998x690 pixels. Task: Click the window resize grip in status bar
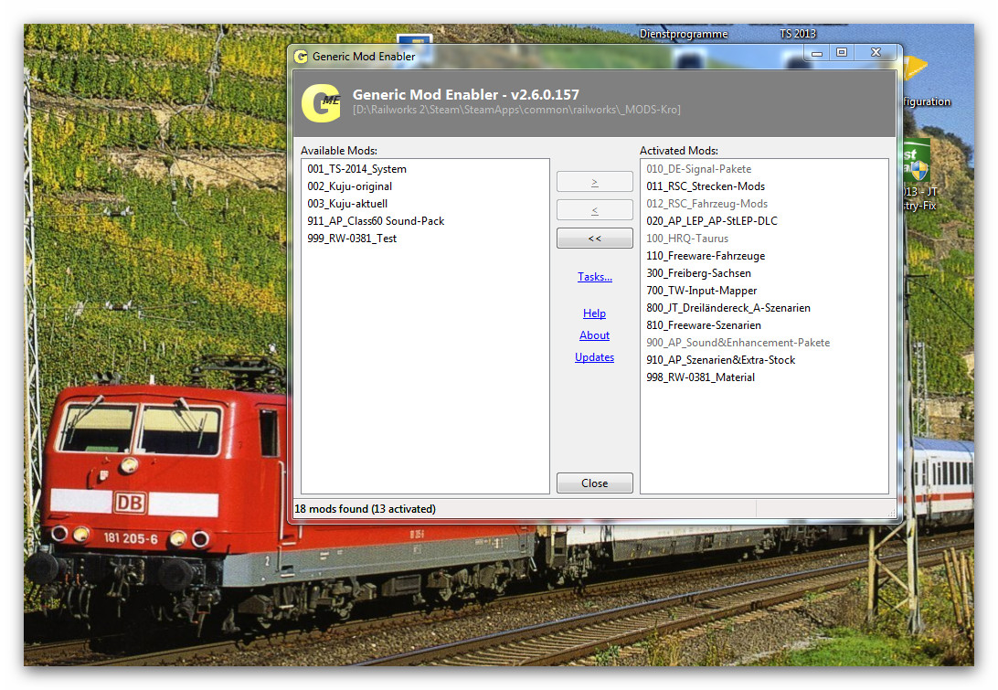pyautogui.click(x=891, y=512)
